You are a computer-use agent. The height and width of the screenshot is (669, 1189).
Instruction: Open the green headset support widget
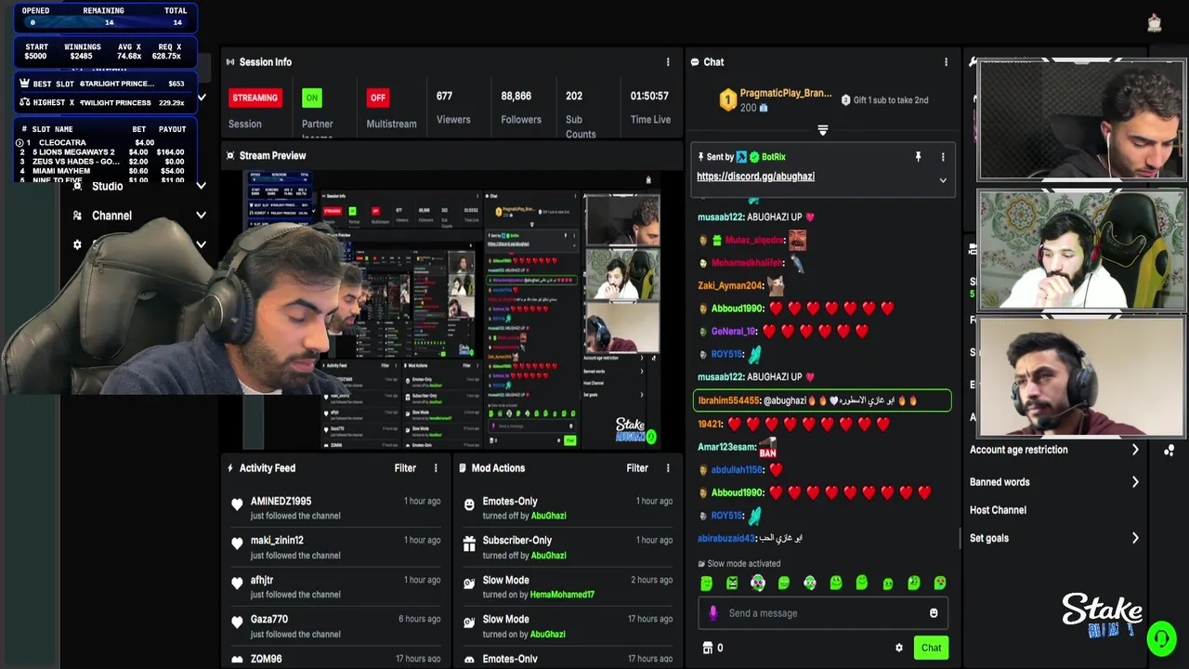coord(1160,638)
